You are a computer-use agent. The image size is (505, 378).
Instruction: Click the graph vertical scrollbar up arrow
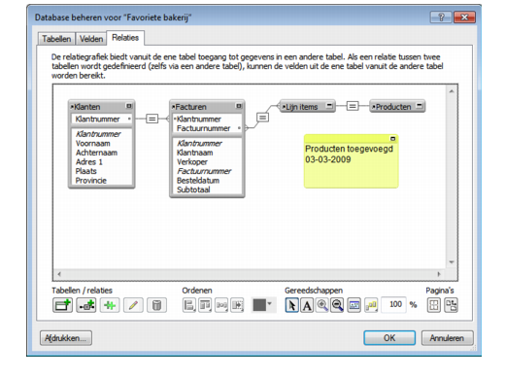(x=452, y=91)
